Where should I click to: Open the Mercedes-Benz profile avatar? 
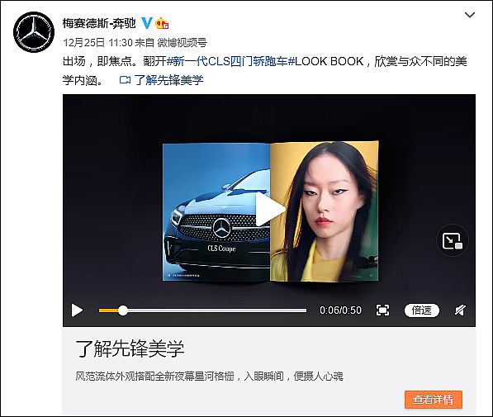point(34,32)
